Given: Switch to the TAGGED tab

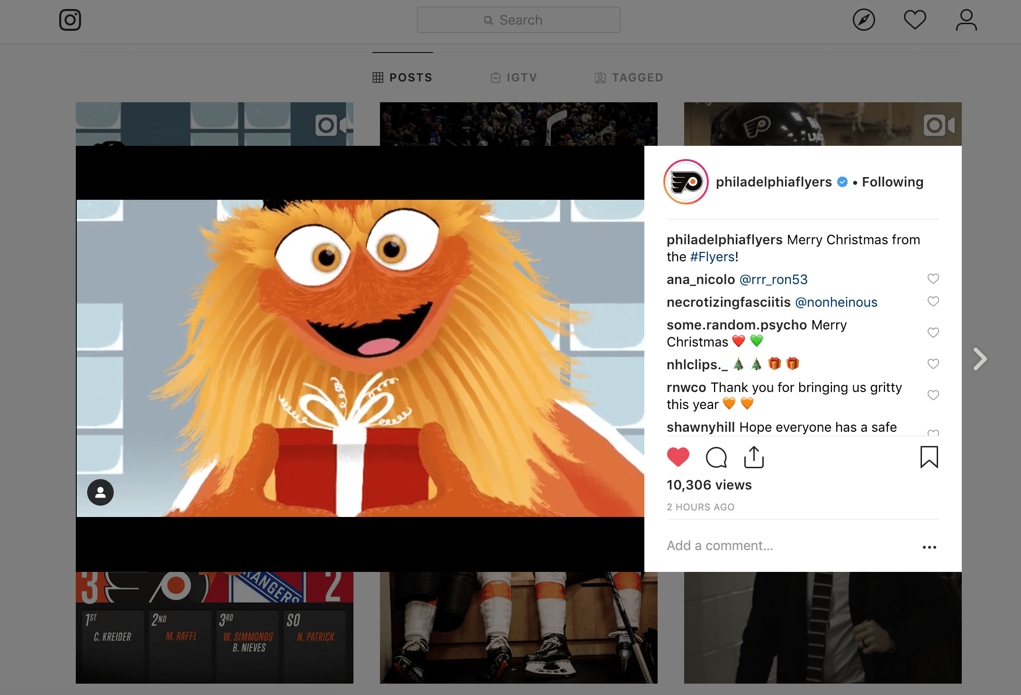Looking at the screenshot, I should click(629, 77).
